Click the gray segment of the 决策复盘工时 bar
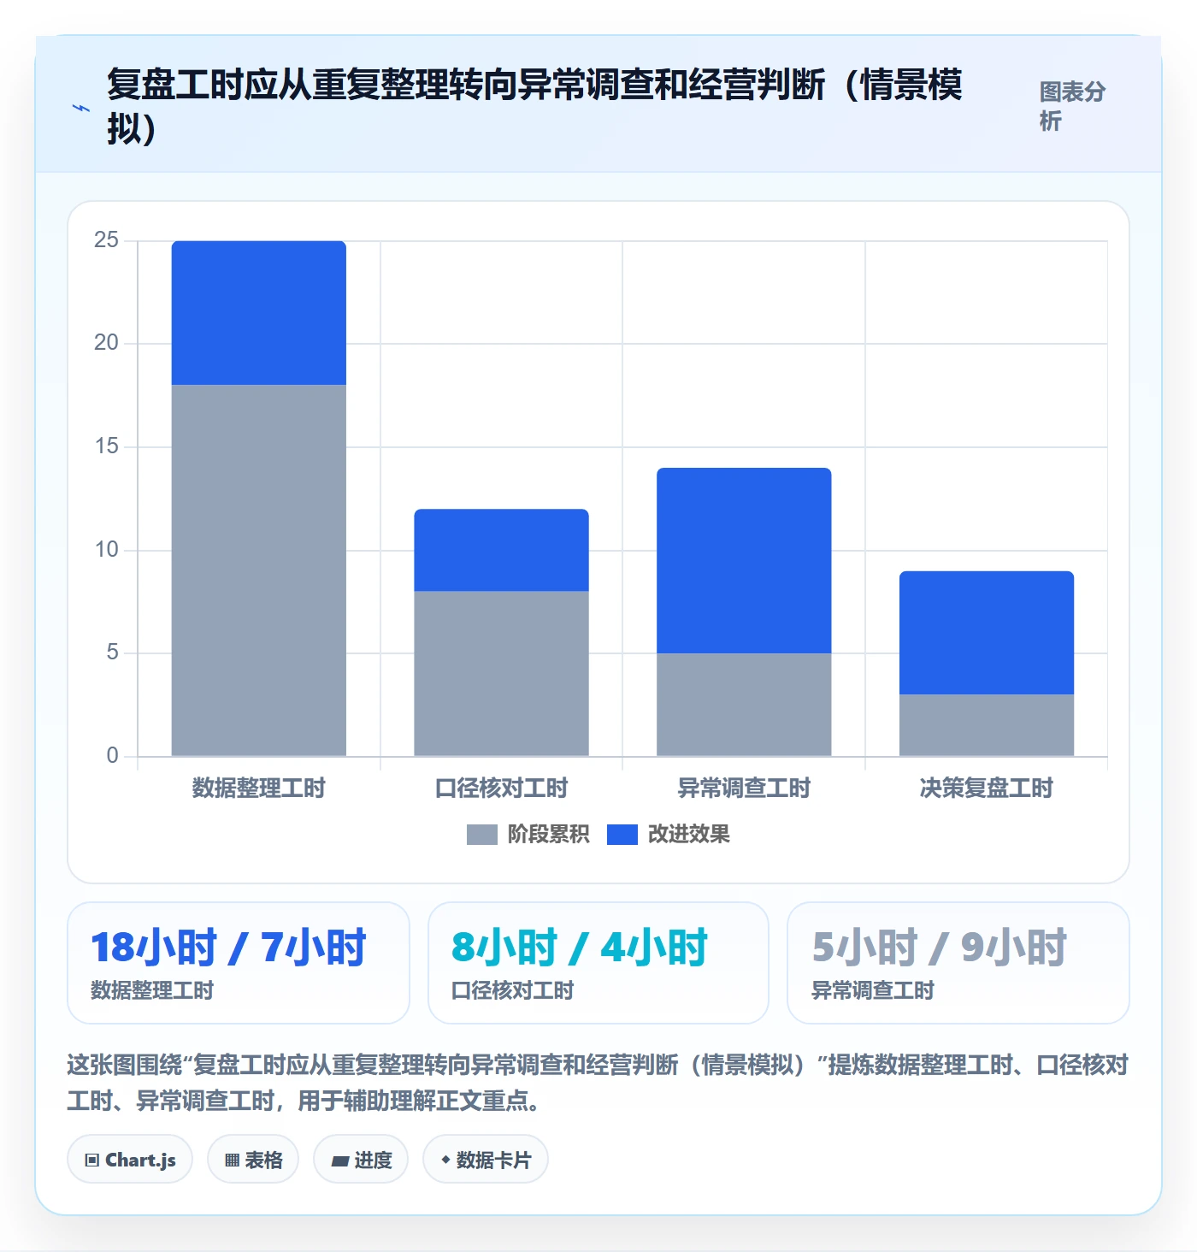The width and height of the screenshot is (1197, 1252). pos(987,725)
